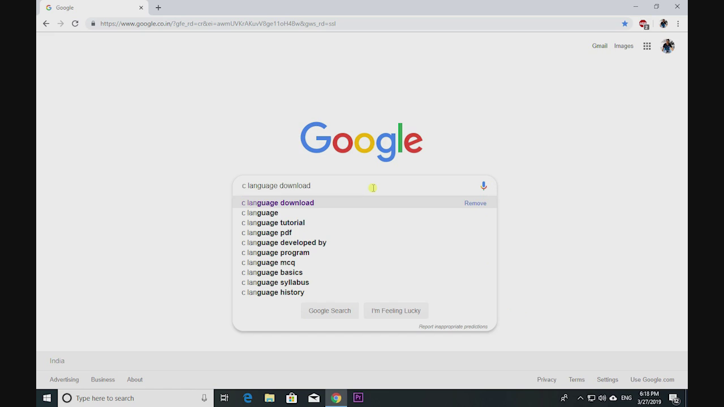This screenshot has width=724, height=407.
Task: Click the volume icon in system tray
Action: coord(602,398)
